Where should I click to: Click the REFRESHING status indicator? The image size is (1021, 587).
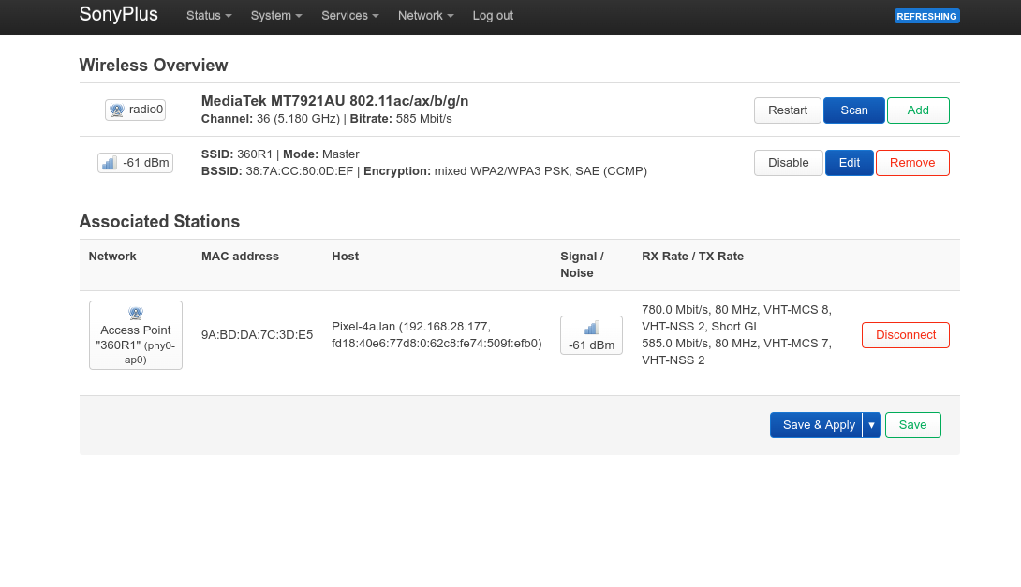click(926, 16)
